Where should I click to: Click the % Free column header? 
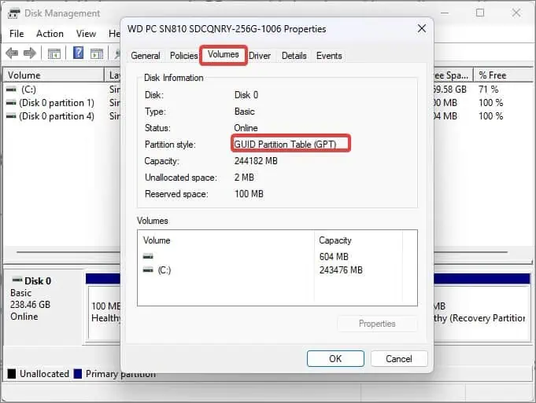point(492,75)
